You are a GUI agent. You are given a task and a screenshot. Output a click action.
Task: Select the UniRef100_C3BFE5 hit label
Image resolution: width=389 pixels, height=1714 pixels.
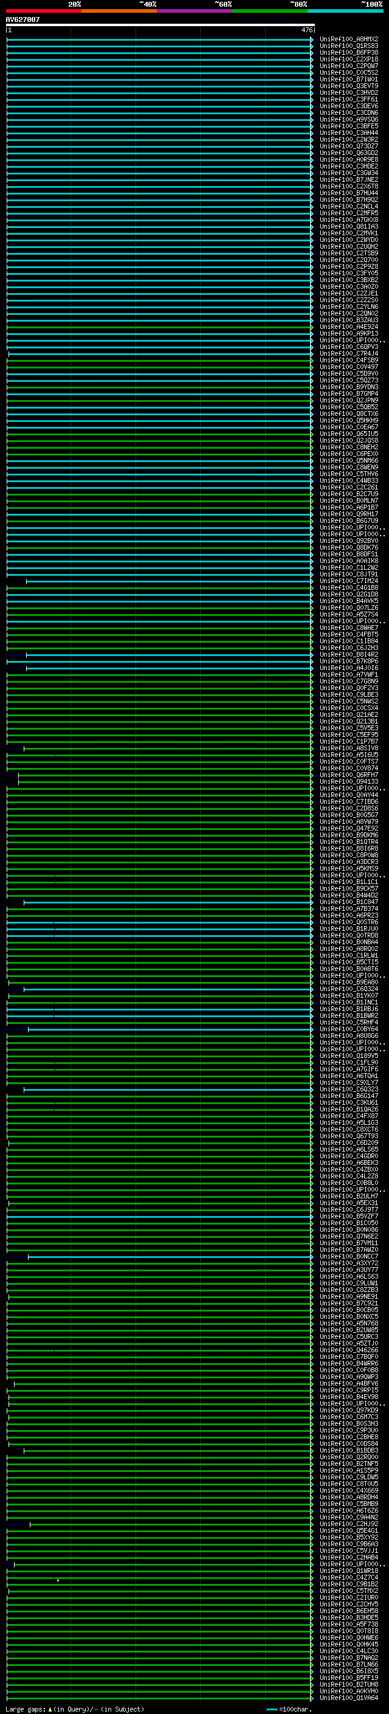point(348,126)
